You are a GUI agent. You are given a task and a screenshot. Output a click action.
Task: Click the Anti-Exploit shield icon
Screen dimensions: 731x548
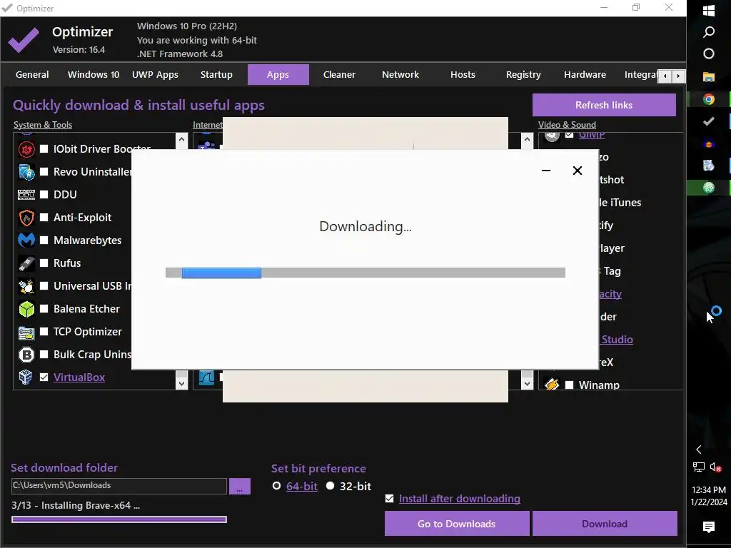[x=26, y=218]
